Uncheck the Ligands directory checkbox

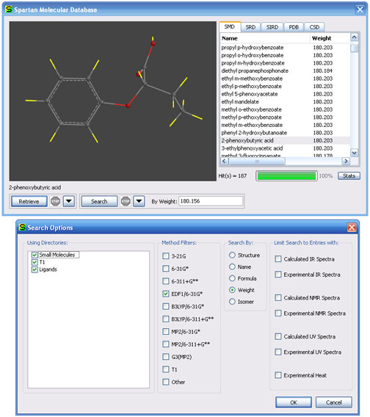pos(35,269)
